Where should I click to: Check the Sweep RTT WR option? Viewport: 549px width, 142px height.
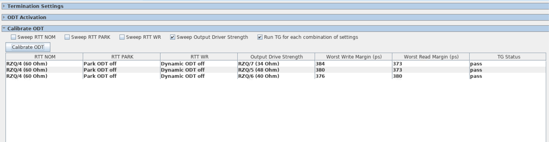tap(122, 37)
